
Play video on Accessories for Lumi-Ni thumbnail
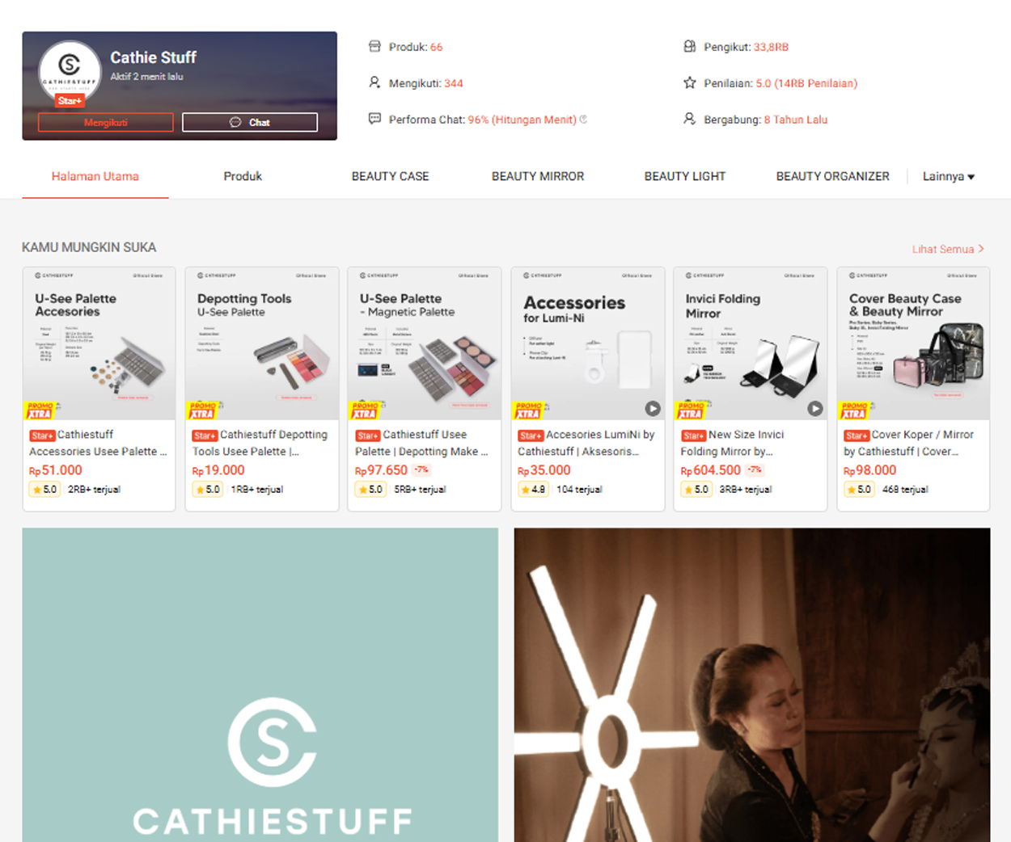click(x=653, y=409)
